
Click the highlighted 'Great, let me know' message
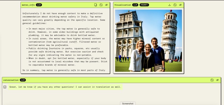click(x=65, y=87)
